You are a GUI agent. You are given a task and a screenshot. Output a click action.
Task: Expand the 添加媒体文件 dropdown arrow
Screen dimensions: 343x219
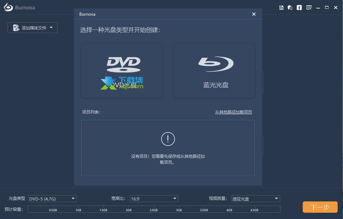tap(51, 28)
